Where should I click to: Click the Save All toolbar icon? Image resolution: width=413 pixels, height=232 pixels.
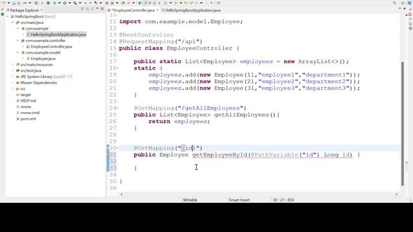pyautogui.click(x=19, y=3)
